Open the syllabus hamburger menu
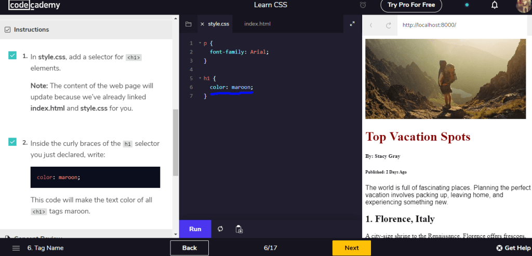Image resolution: width=532 pixels, height=256 pixels. [16, 248]
